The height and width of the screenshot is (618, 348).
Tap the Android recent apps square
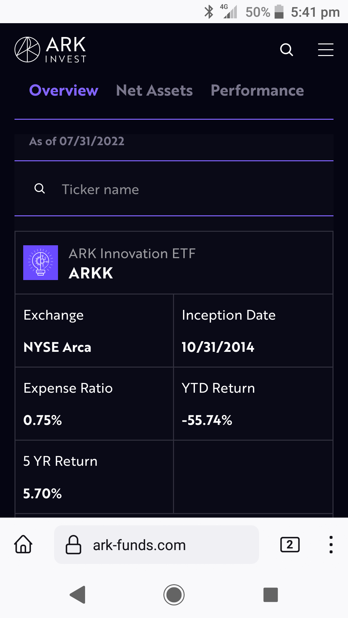271,595
